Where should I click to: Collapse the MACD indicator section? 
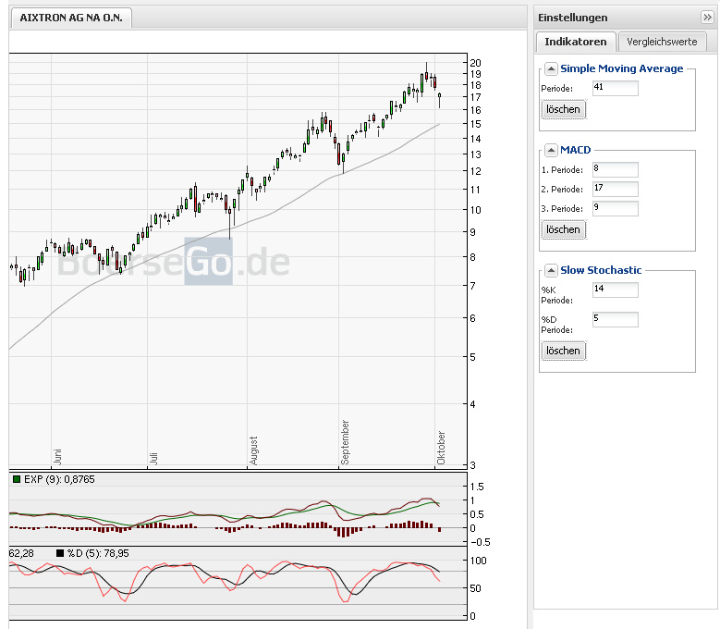[550, 150]
